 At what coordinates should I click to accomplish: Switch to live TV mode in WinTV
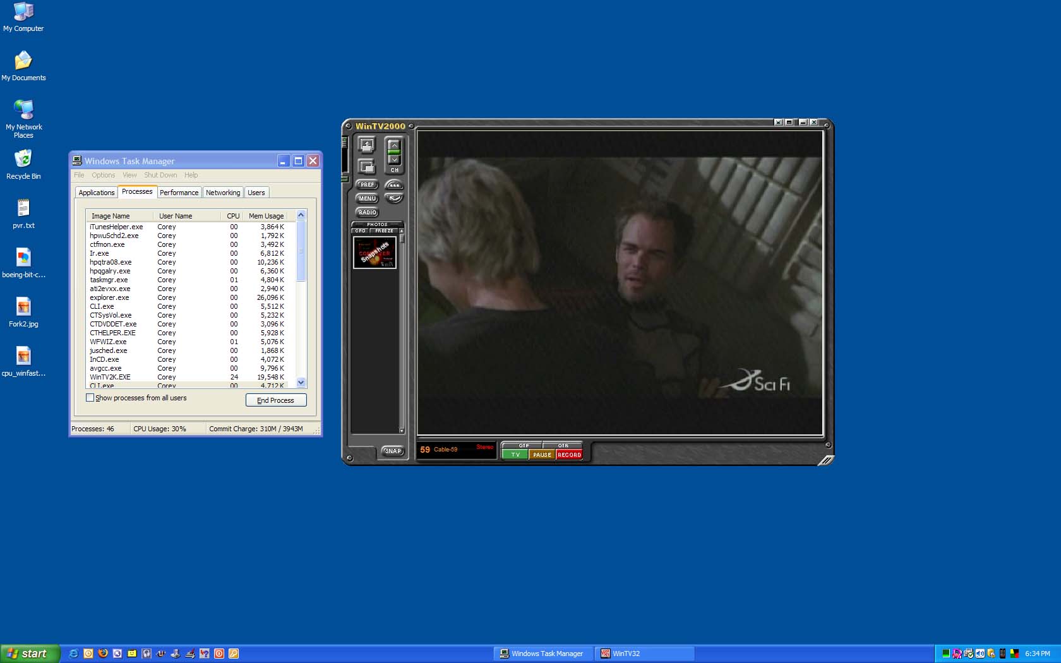(515, 455)
